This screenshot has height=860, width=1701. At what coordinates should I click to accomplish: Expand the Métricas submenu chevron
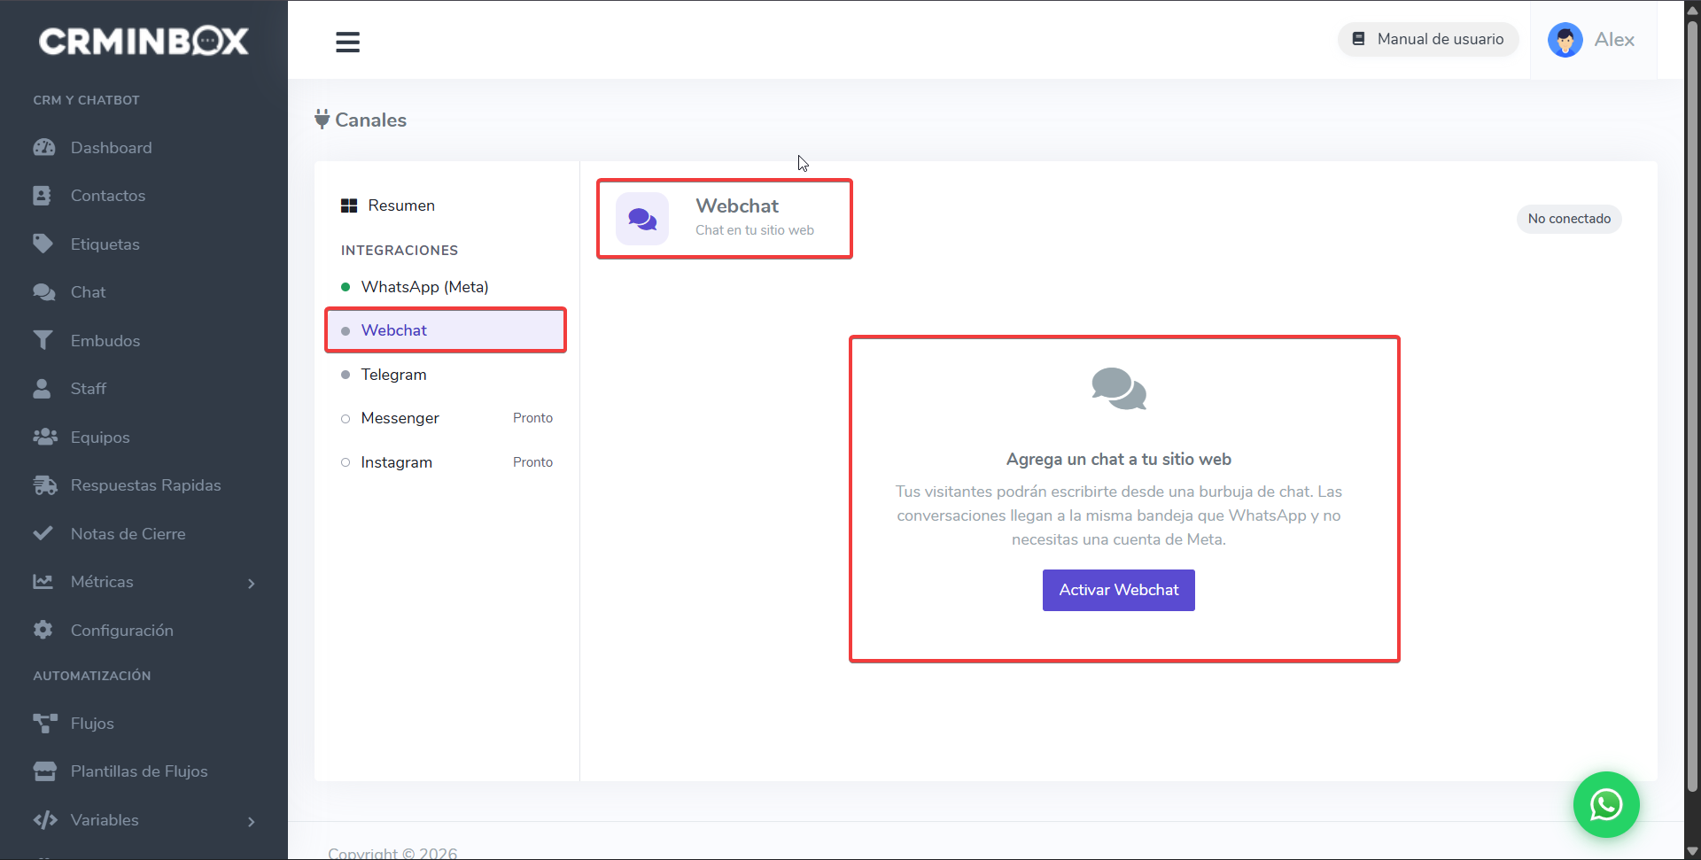(252, 583)
